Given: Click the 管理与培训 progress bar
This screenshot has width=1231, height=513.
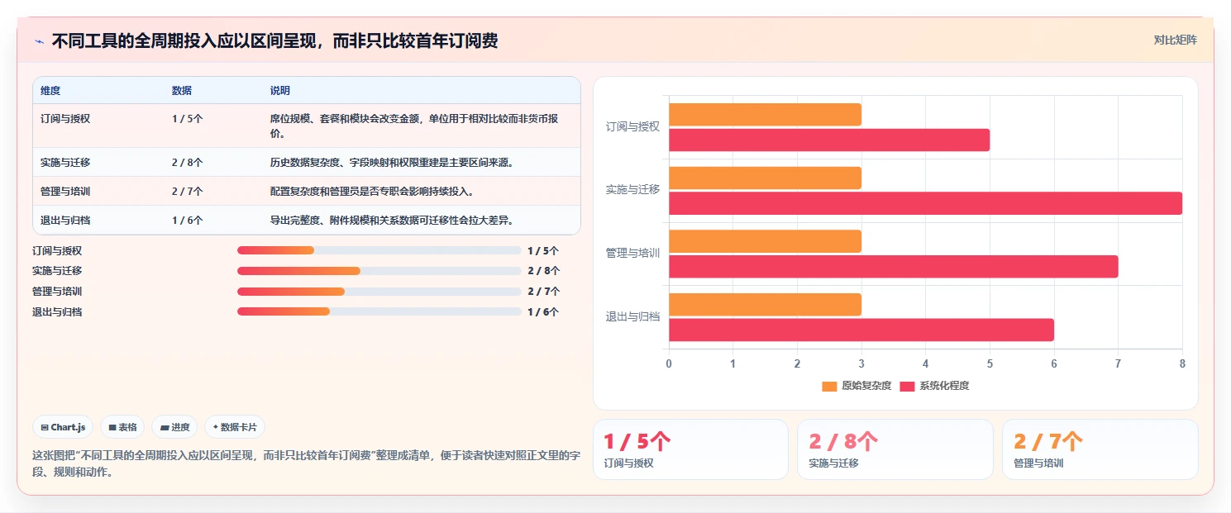Looking at the screenshot, I should point(379,292).
